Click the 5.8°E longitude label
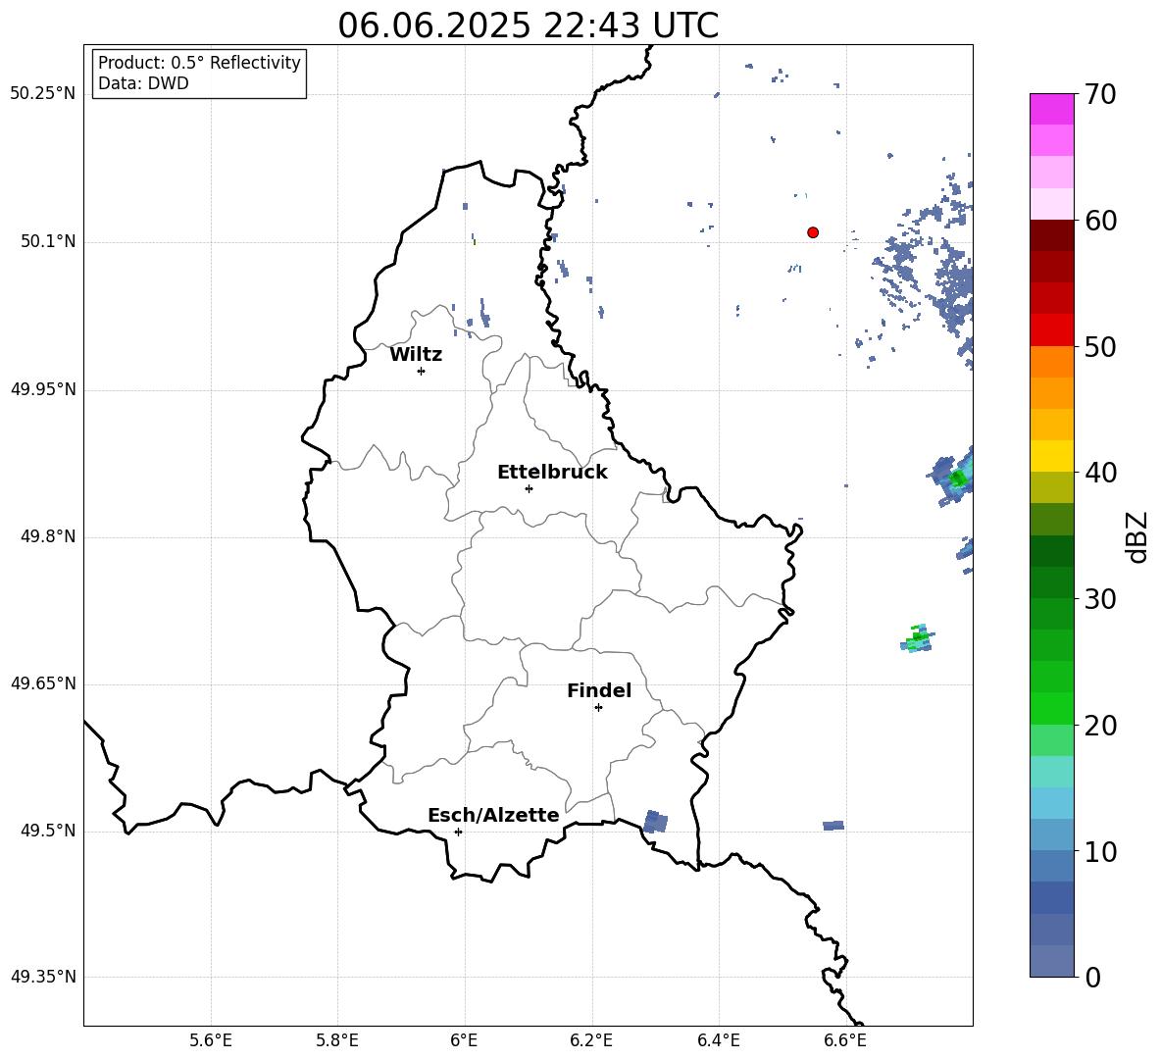Screen dimensions: 1161x1060 point(337,1040)
